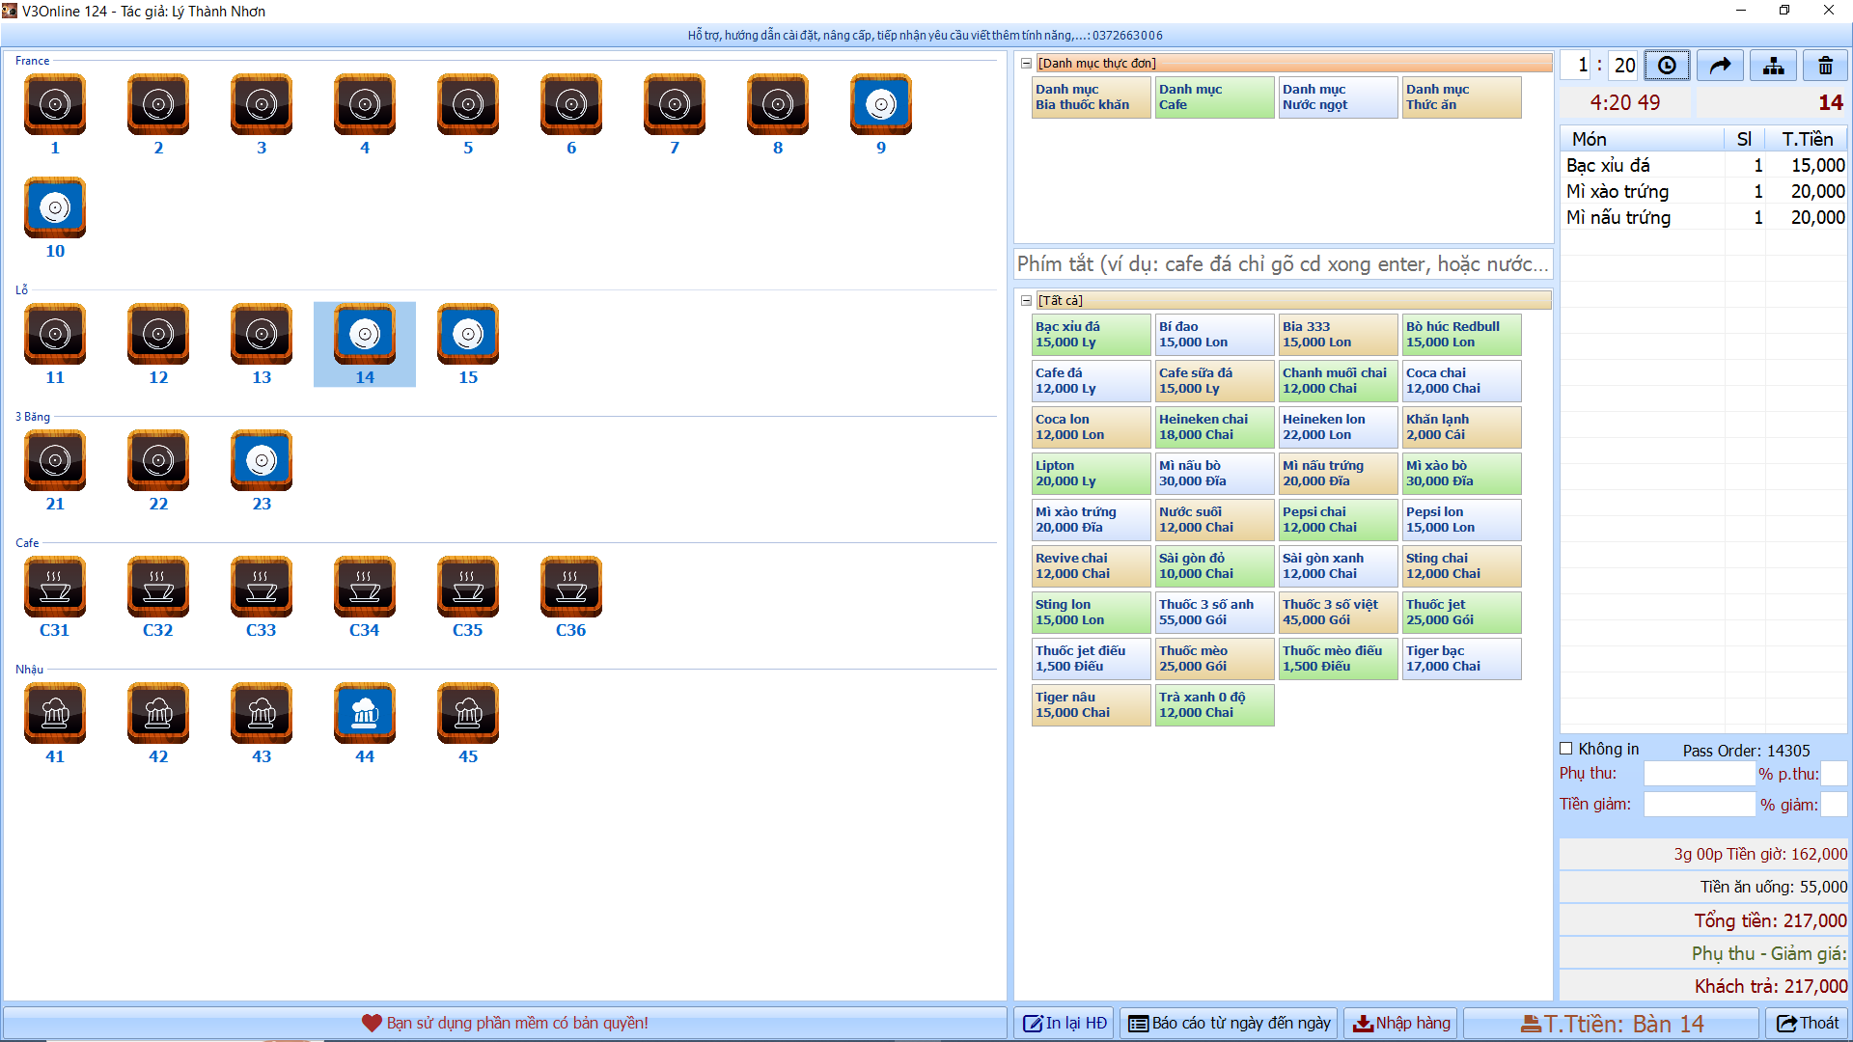Click In lại HĐ button
This screenshot has width=1853, height=1042.
coord(1065,1023)
